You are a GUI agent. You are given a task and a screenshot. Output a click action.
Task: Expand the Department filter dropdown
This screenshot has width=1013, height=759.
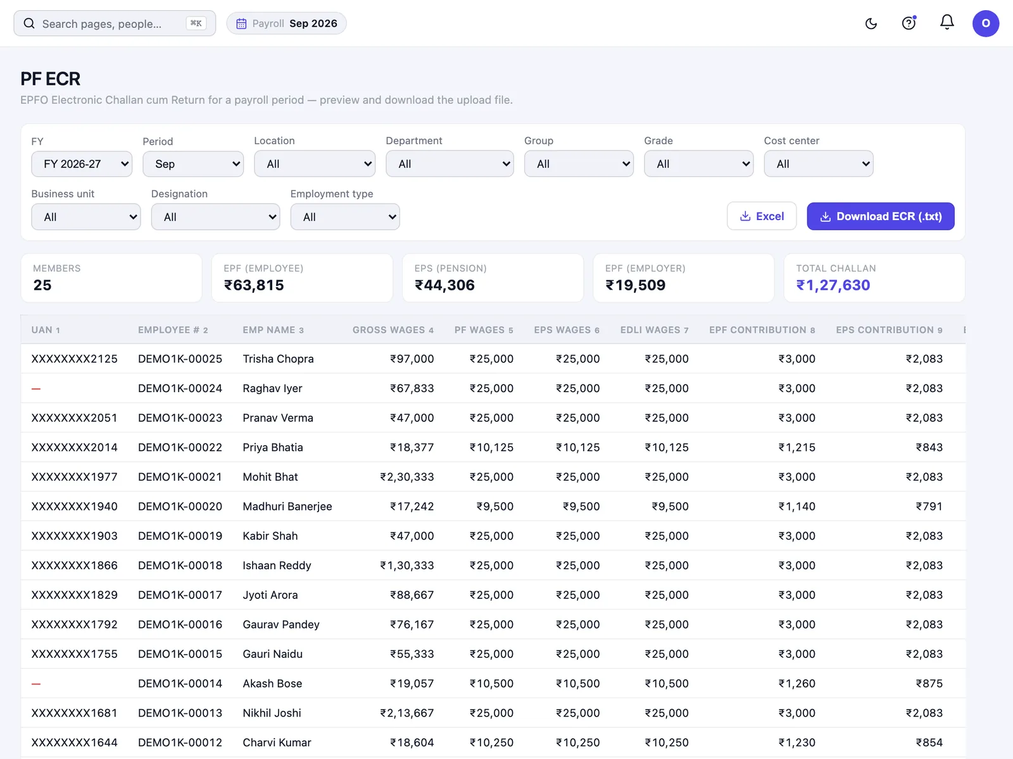450,164
